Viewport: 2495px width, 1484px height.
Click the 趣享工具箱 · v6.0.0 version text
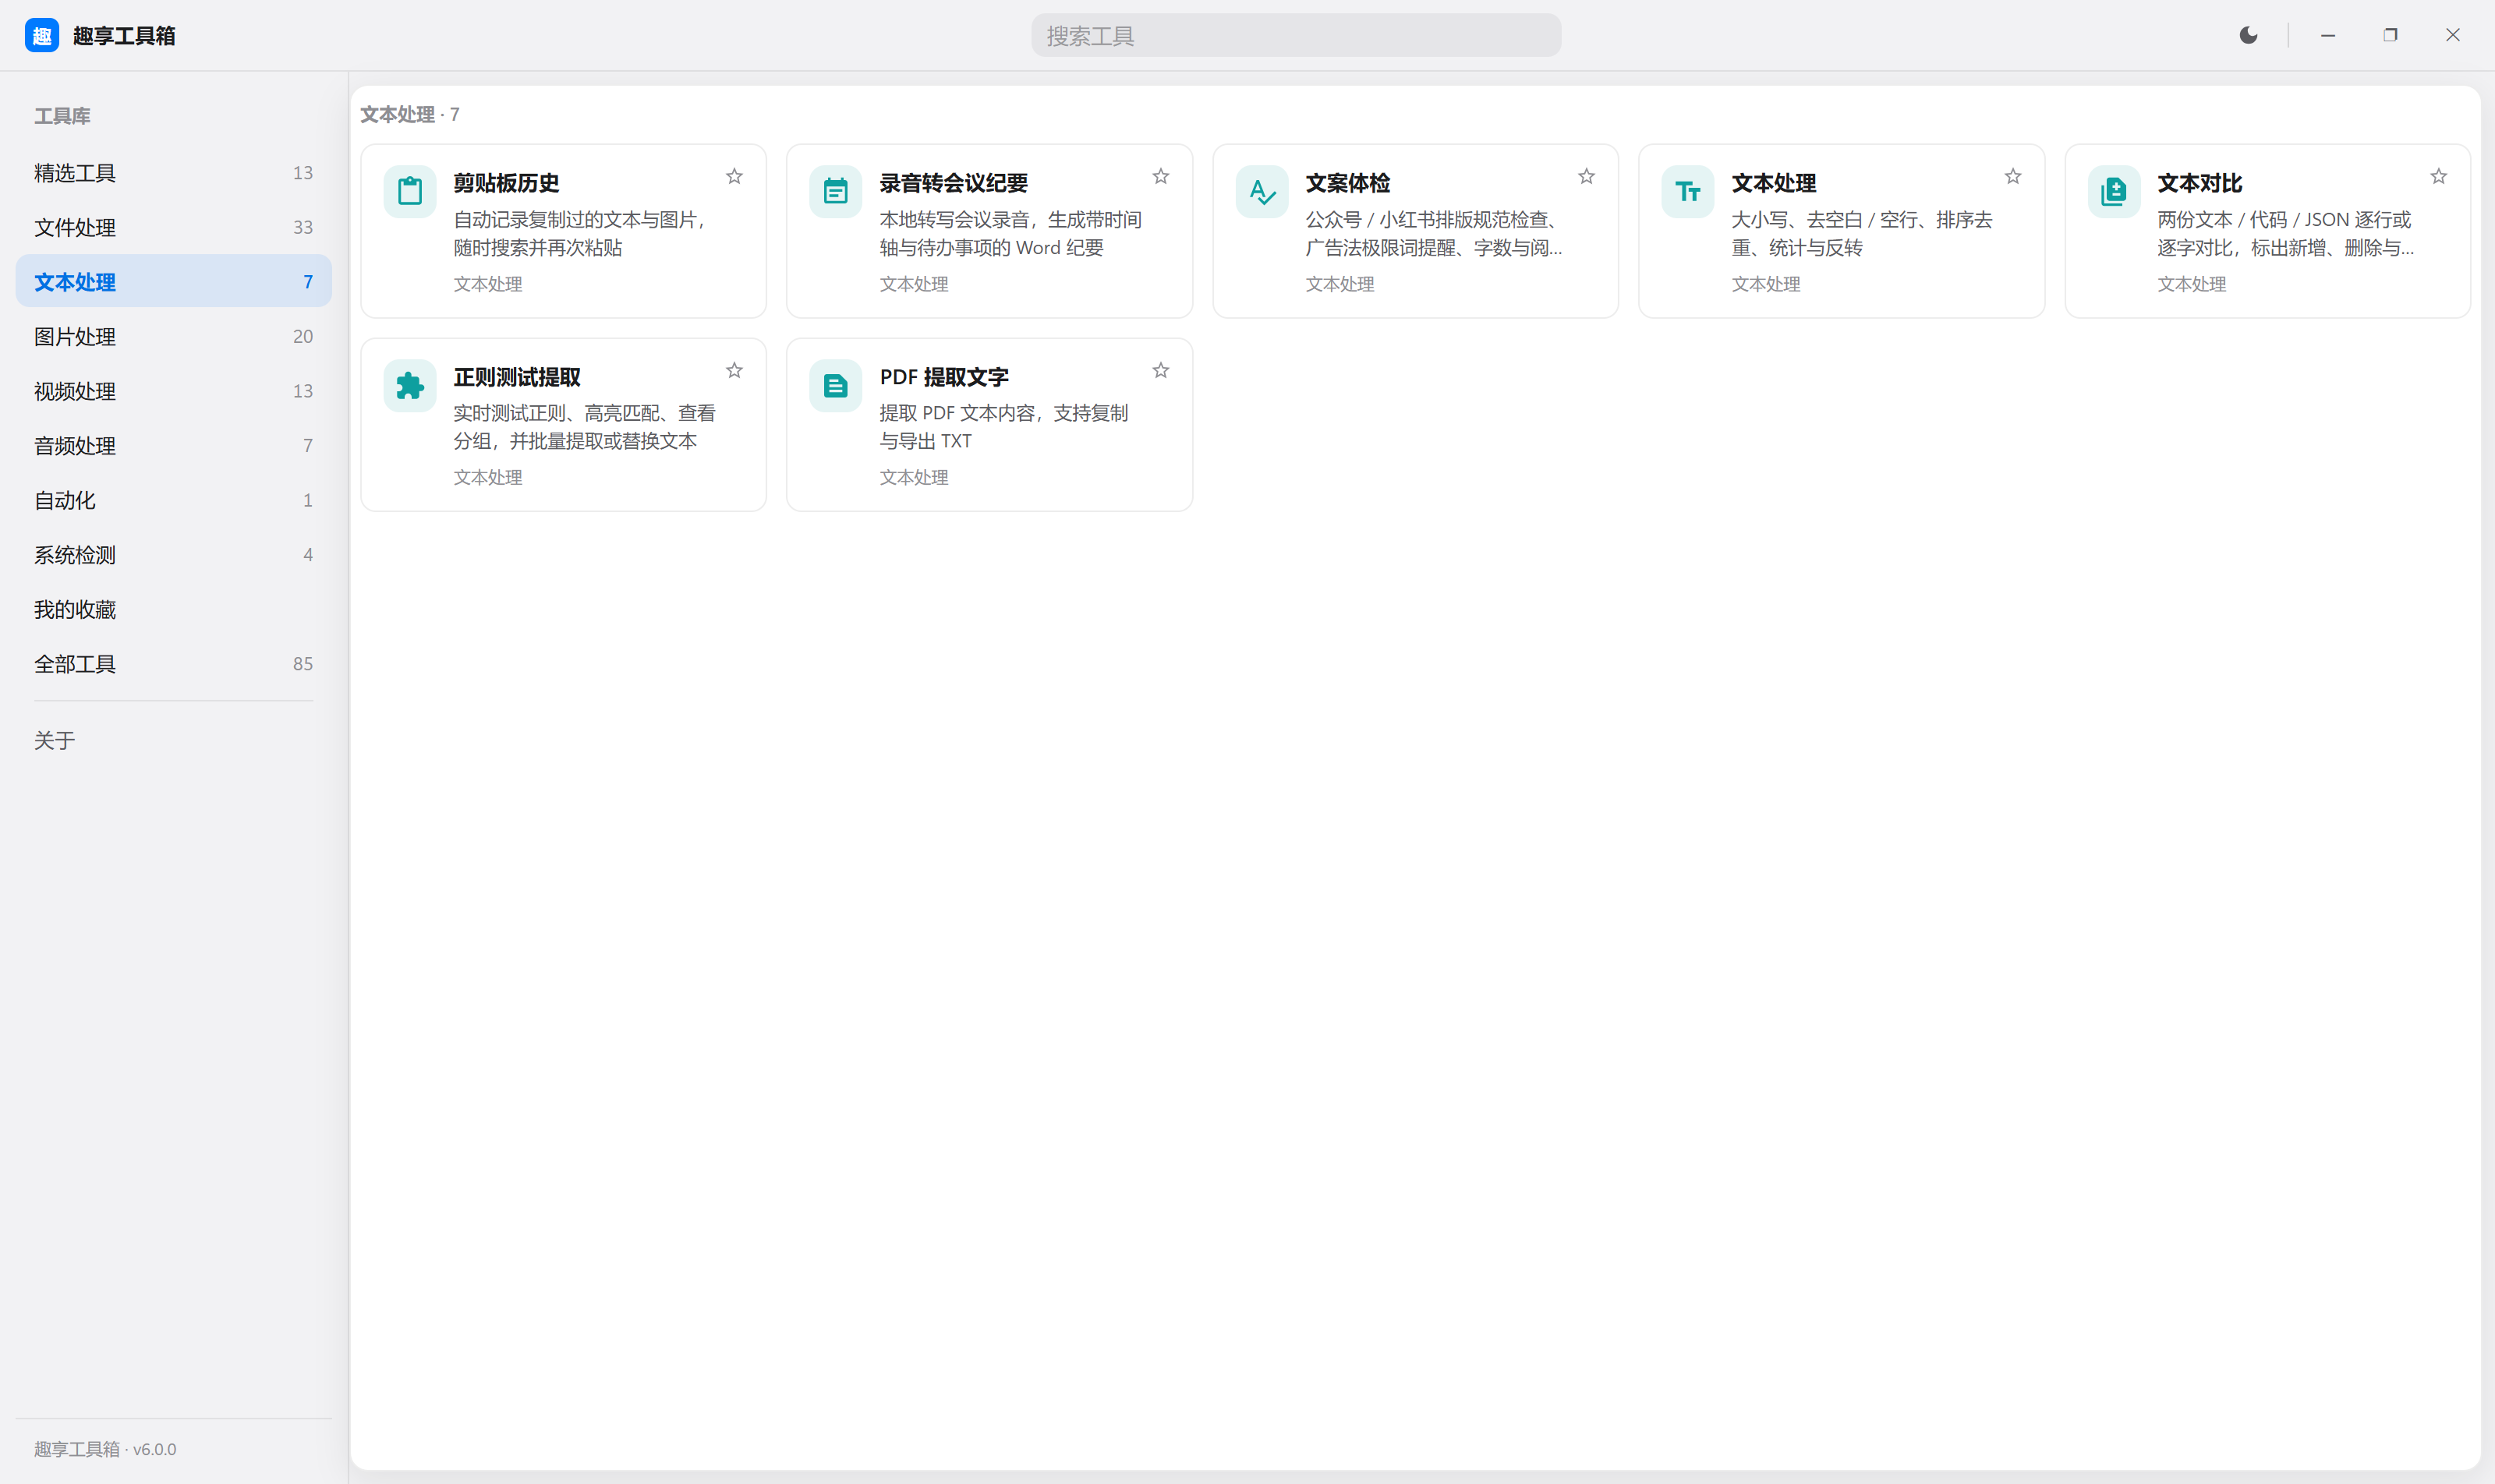[105, 1448]
